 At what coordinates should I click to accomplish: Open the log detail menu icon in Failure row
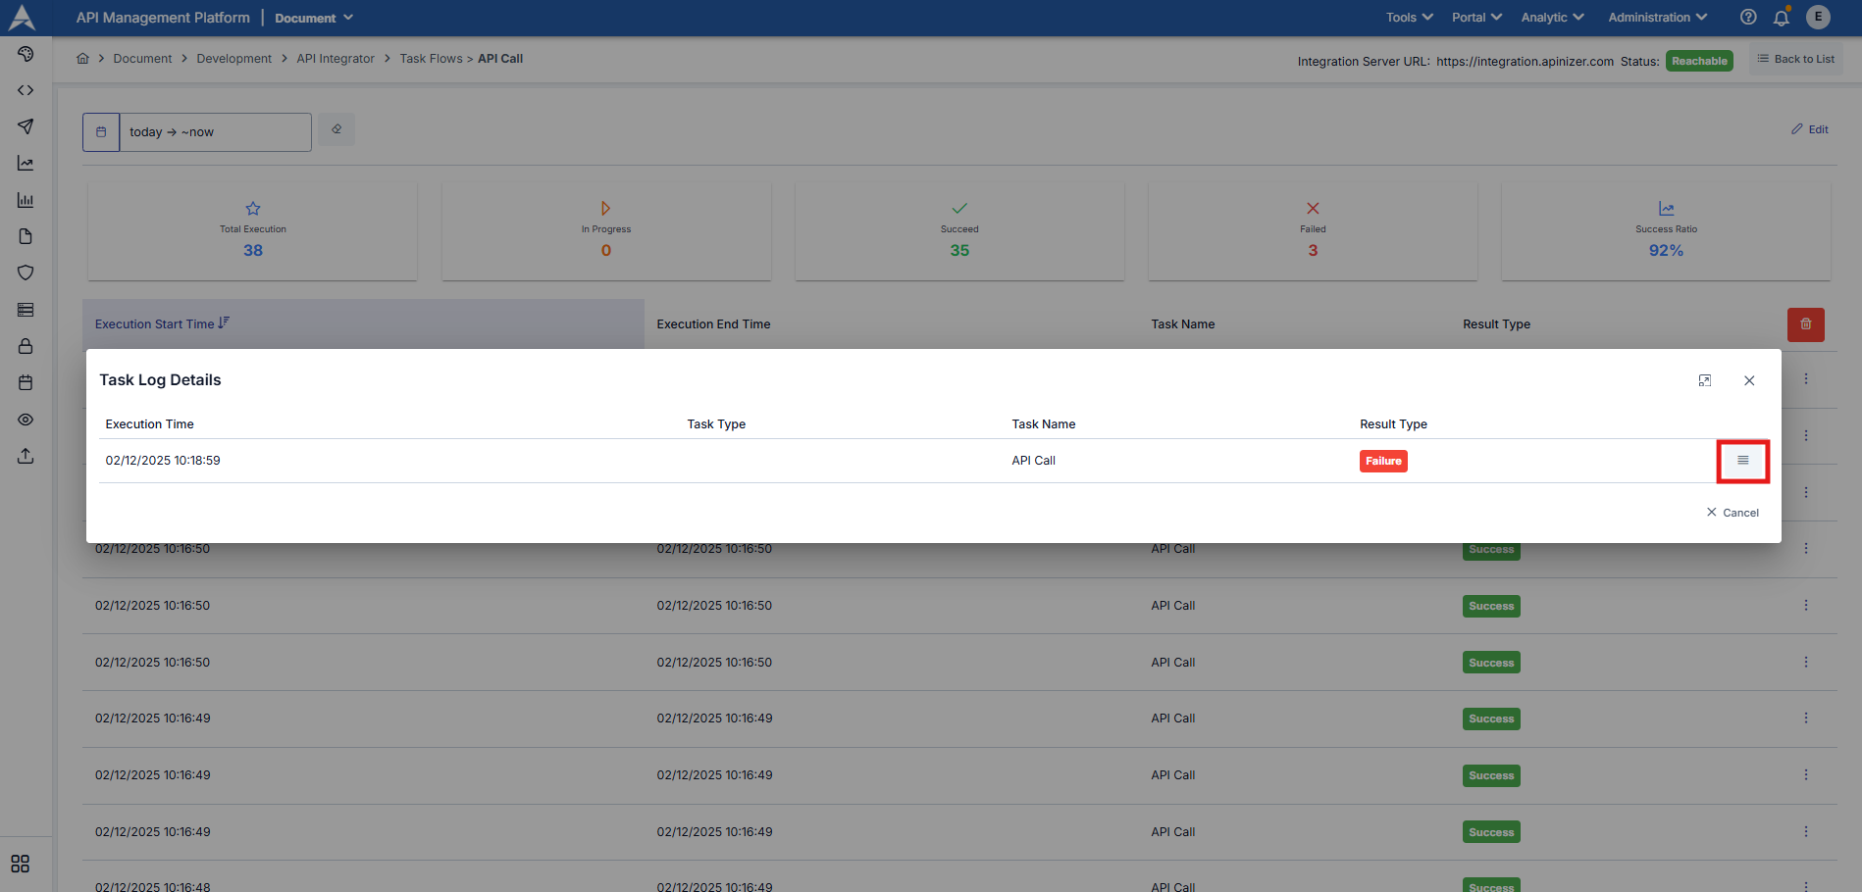coord(1742,461)
